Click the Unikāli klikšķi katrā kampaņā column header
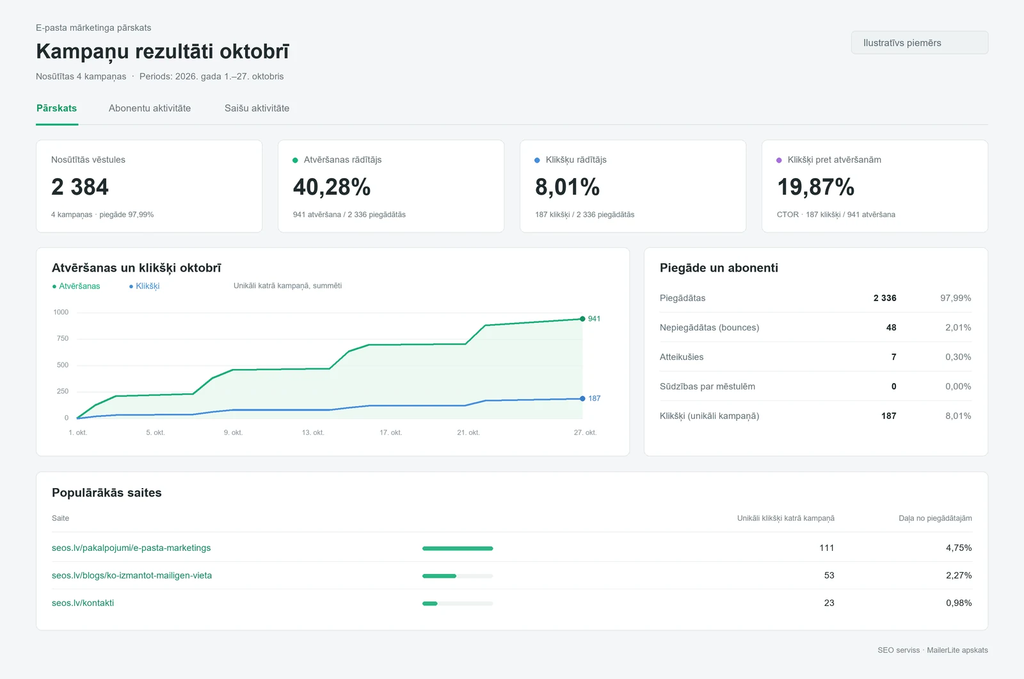This screenshot has width=1024, height=679. point(786,518)
